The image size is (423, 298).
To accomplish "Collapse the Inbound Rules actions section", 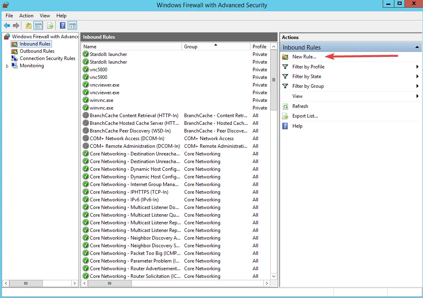I will pyautogui.click(x=417, y=47).
